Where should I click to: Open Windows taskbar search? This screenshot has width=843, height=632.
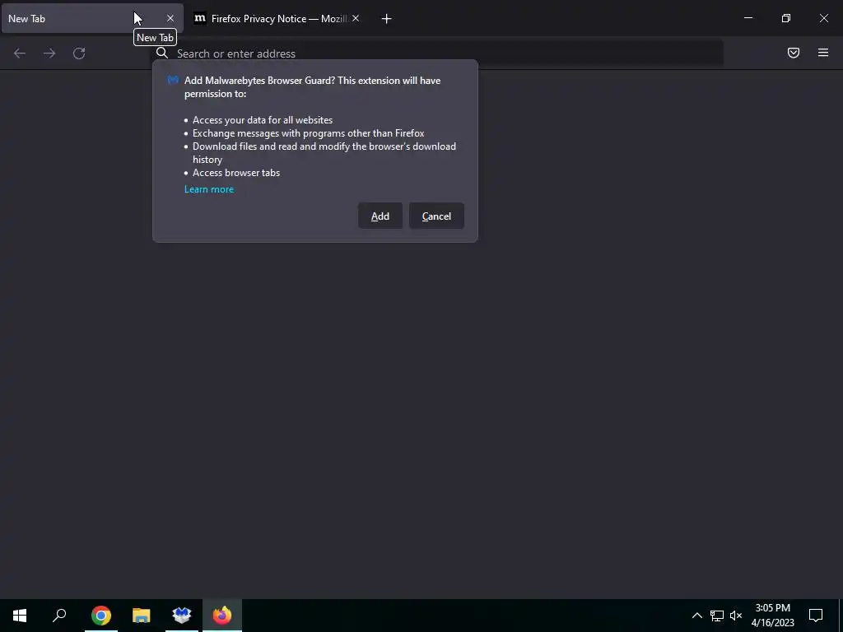[59, 616]
